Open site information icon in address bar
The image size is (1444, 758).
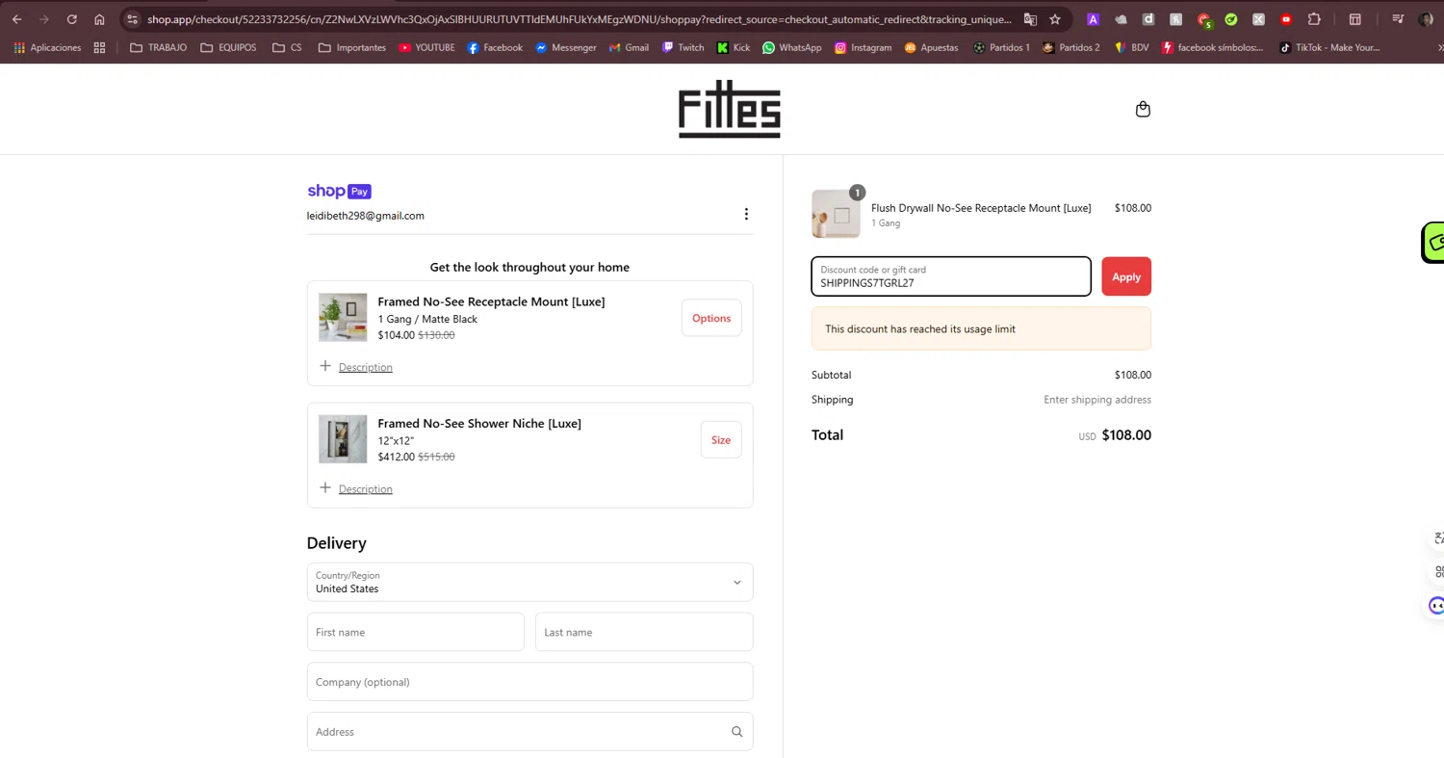coord(133,19)
